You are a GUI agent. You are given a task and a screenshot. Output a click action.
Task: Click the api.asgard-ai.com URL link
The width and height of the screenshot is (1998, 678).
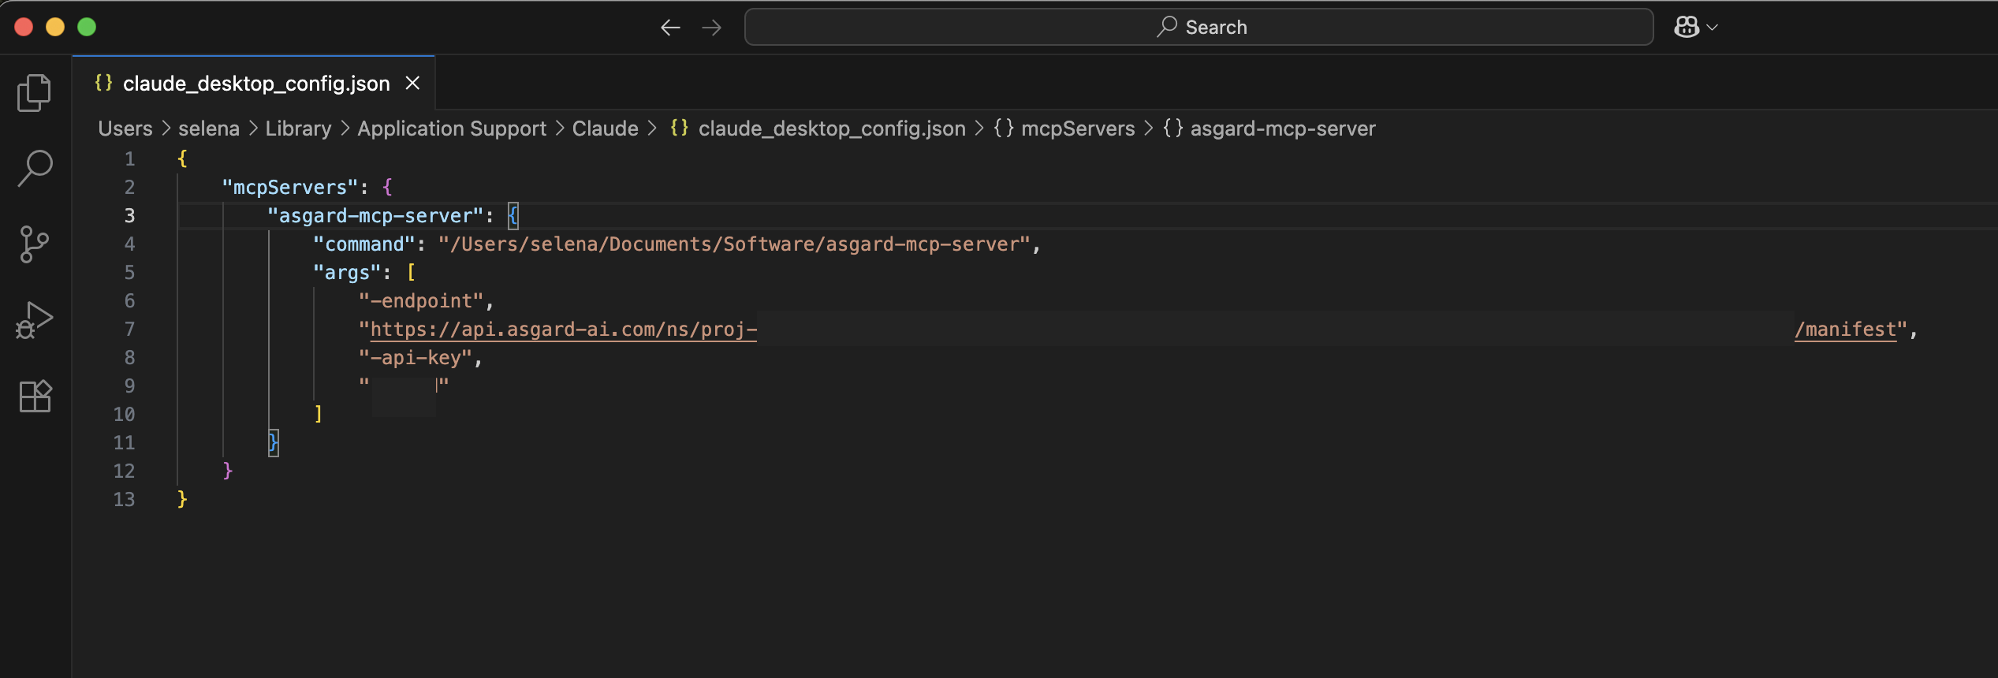(x=563, y=330)
